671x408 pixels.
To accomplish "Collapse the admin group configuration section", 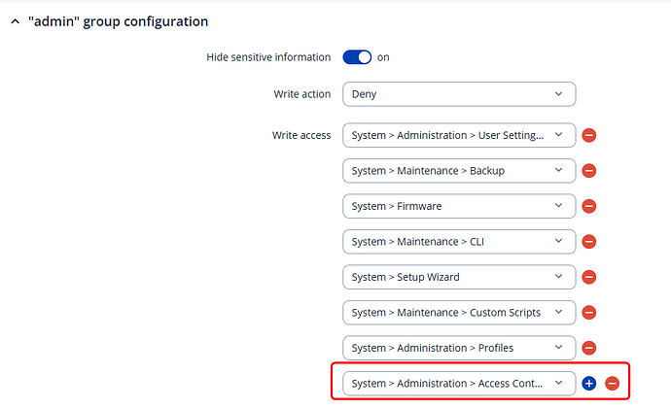I will 15,21.
